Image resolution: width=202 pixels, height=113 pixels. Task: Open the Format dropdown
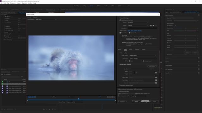click(138, 23)
